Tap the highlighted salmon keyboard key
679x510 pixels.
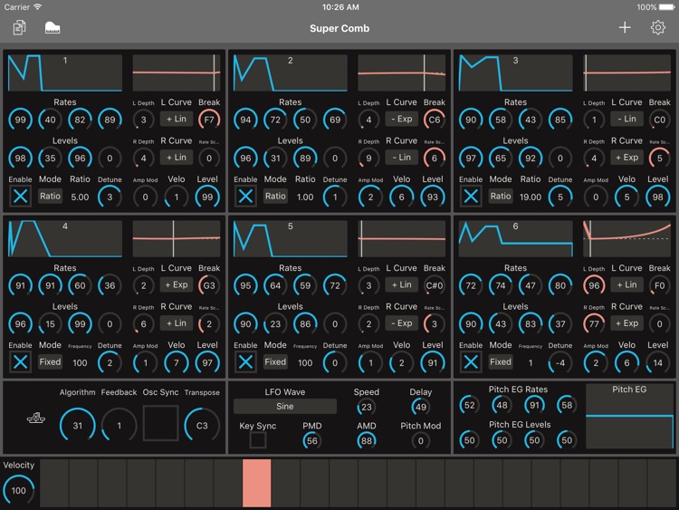[257, 483]
